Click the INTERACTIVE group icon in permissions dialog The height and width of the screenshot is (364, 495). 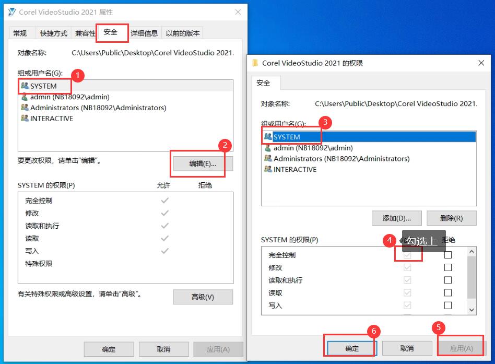tap(268, 169)
